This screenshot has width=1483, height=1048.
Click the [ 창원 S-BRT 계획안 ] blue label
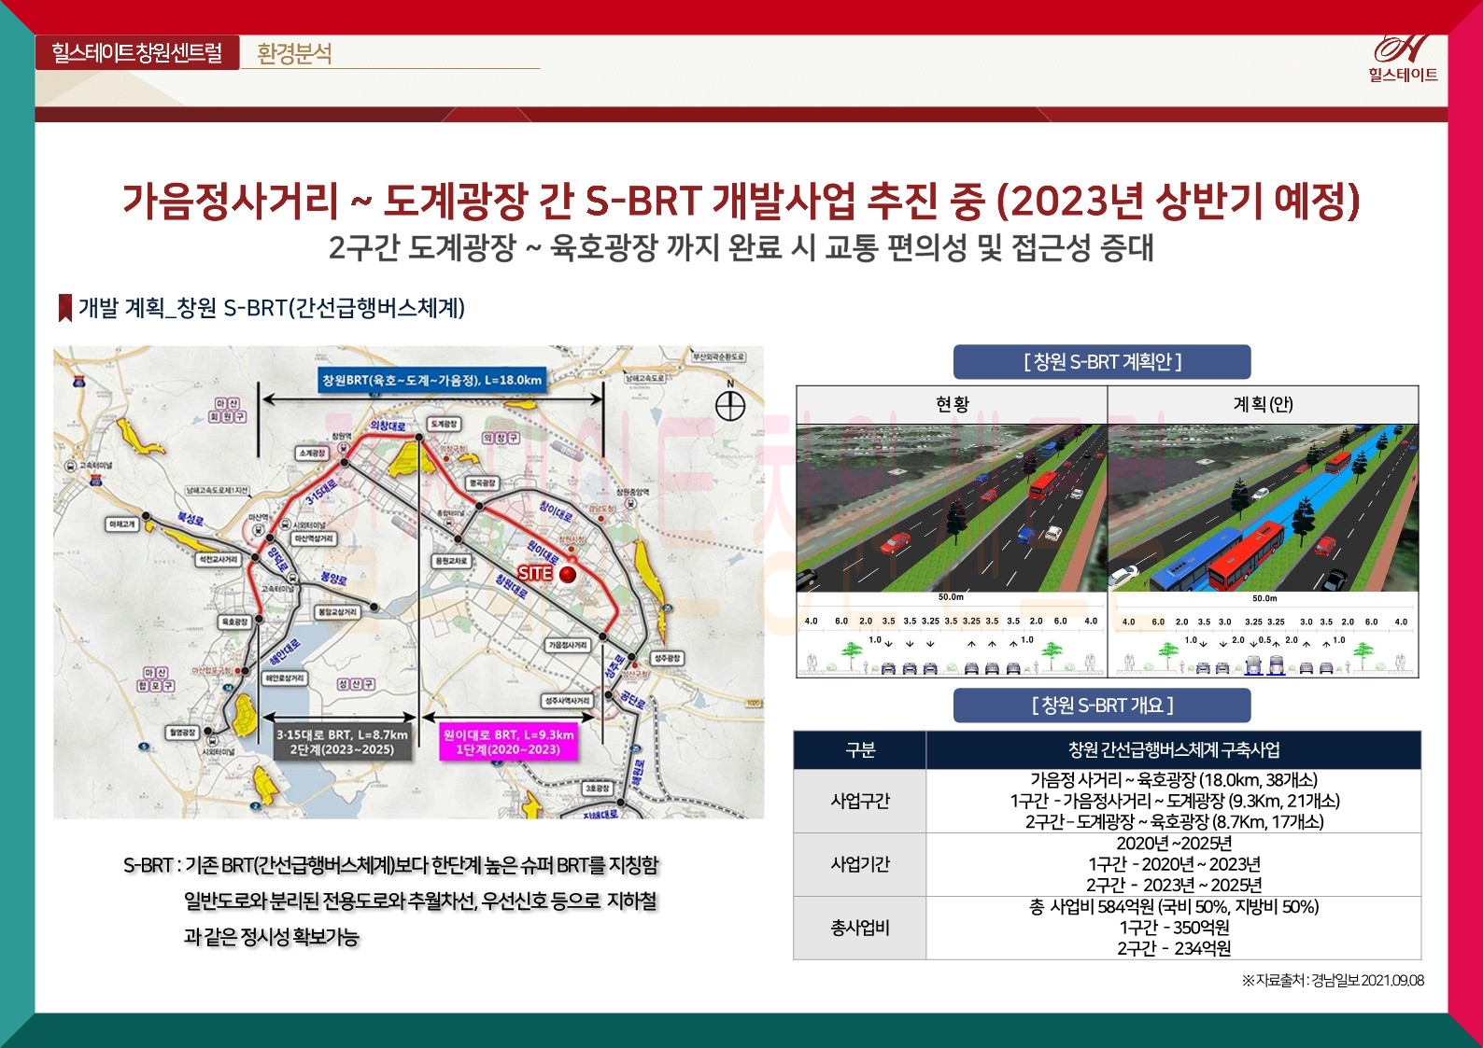coord(1102,362)
